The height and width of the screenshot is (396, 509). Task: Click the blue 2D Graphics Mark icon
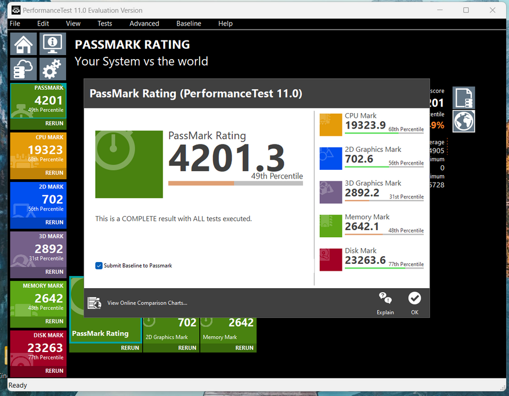coord(330,158)
